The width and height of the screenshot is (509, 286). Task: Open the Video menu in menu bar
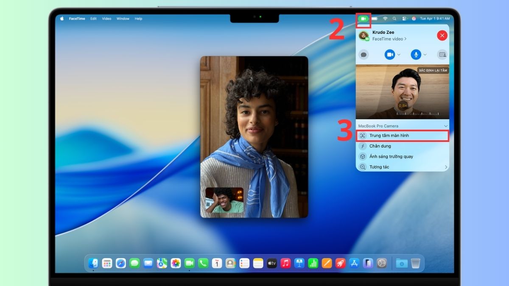tap(106, 19)
